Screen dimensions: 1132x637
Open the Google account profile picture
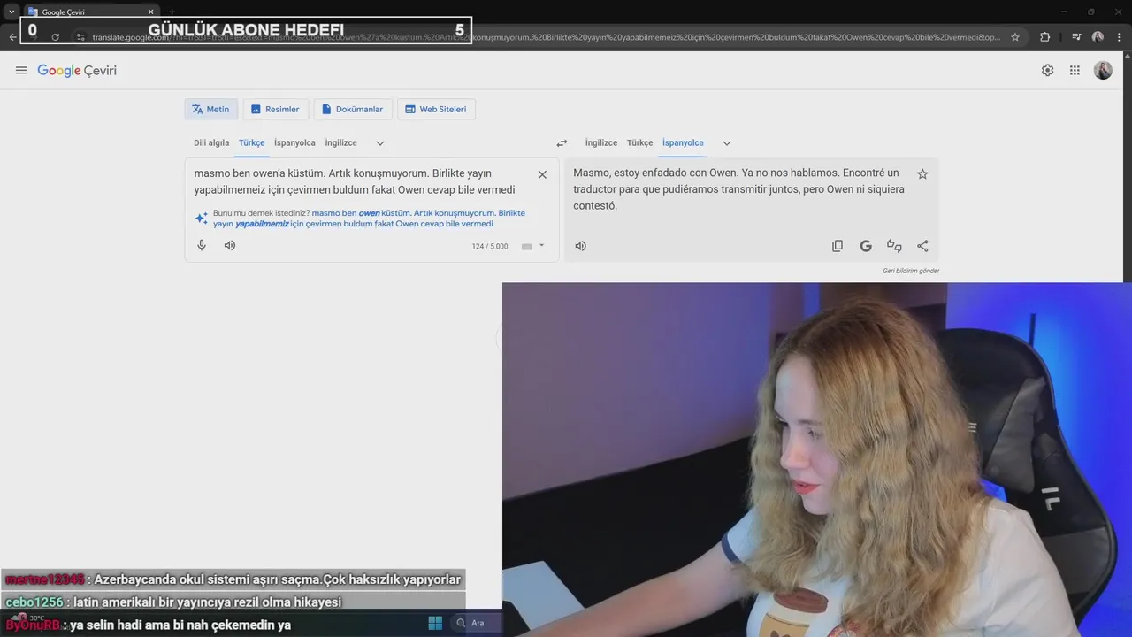(1103, 71)
